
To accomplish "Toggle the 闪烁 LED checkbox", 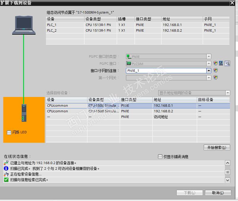I will click(9, 132).
